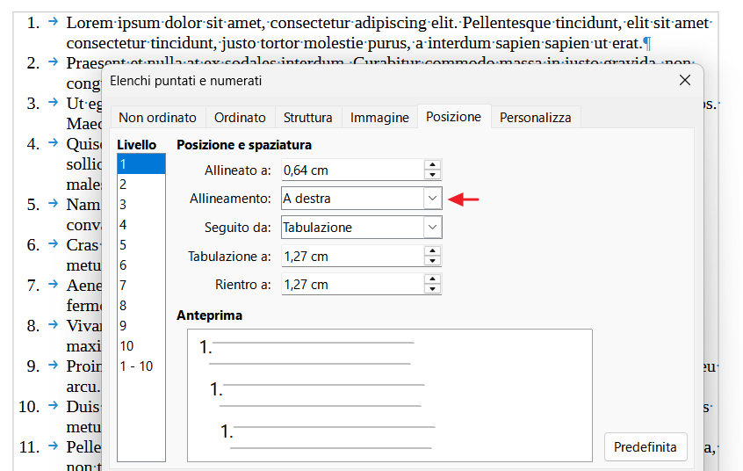Expand the Seguito da dropdown showing Tabulazione

[x=362, y=228]
